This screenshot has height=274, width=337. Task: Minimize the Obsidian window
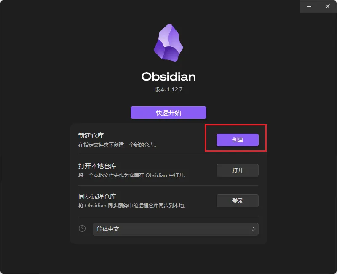(x=309, y=6)
